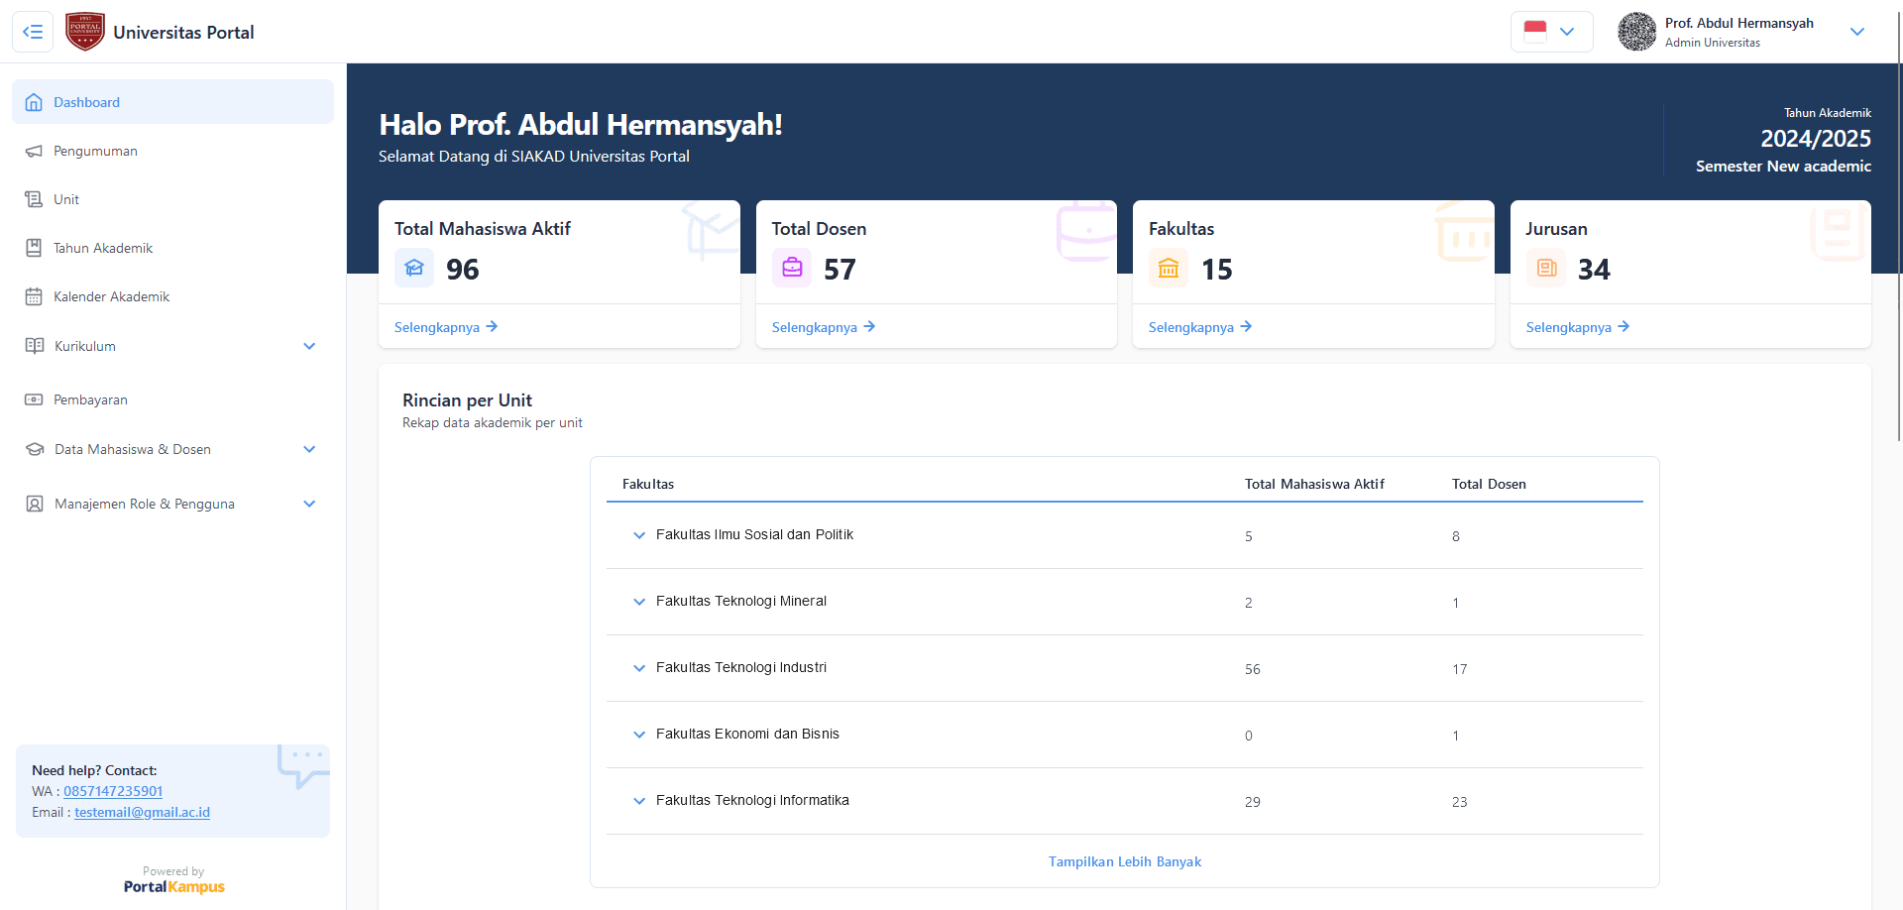The width and height of the screenshot is (1903, 910).
Task: Open the user profile dropdown chevron
Action: [1857, 32]
